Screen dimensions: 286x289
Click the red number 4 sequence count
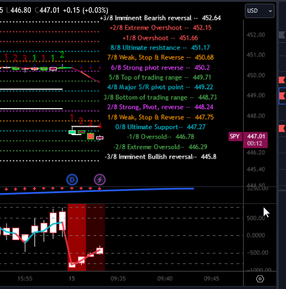(x=100, y=126)
